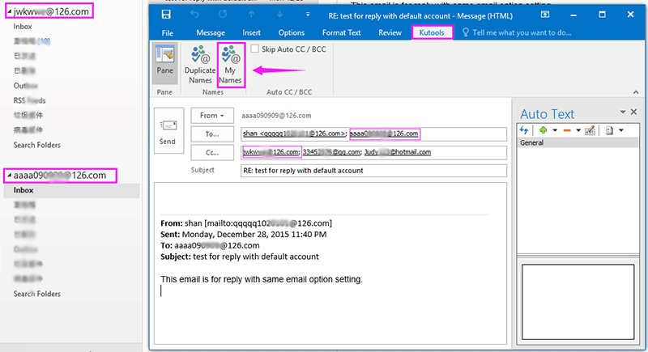Open the Customize Quick Access Toolbar dropdown

pyautogui.click(x=308, y=15)
